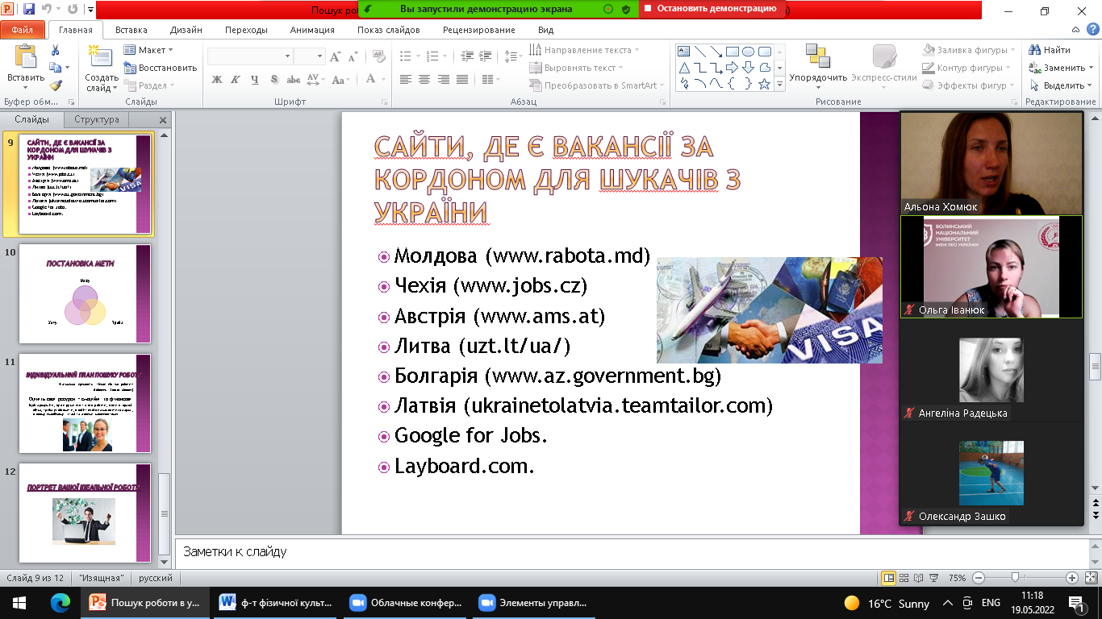Toggle bold formatting in the Font group

click(x=216, y=79)
